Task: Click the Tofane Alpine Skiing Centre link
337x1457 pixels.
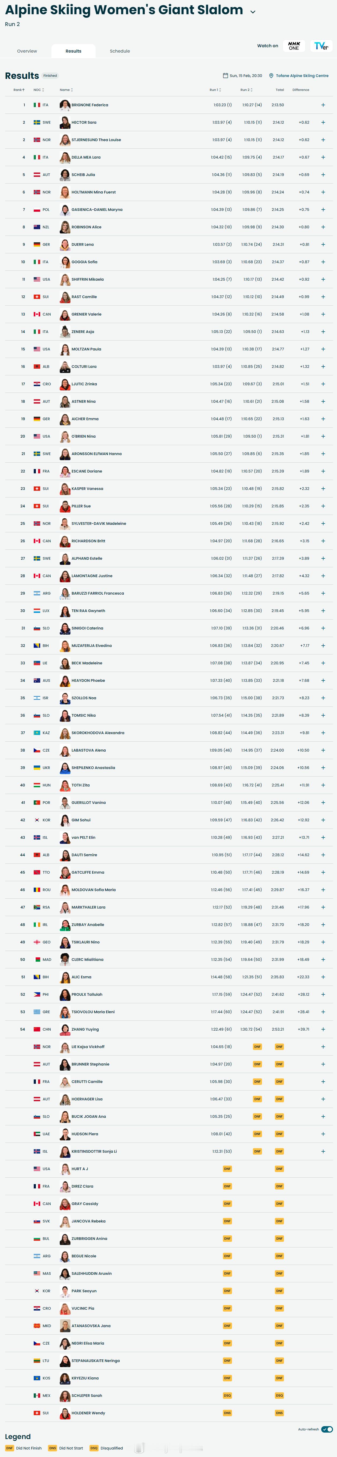Action: [301, 76]
